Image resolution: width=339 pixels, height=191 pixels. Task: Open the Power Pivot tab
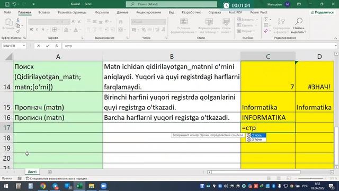click(258, 12)
